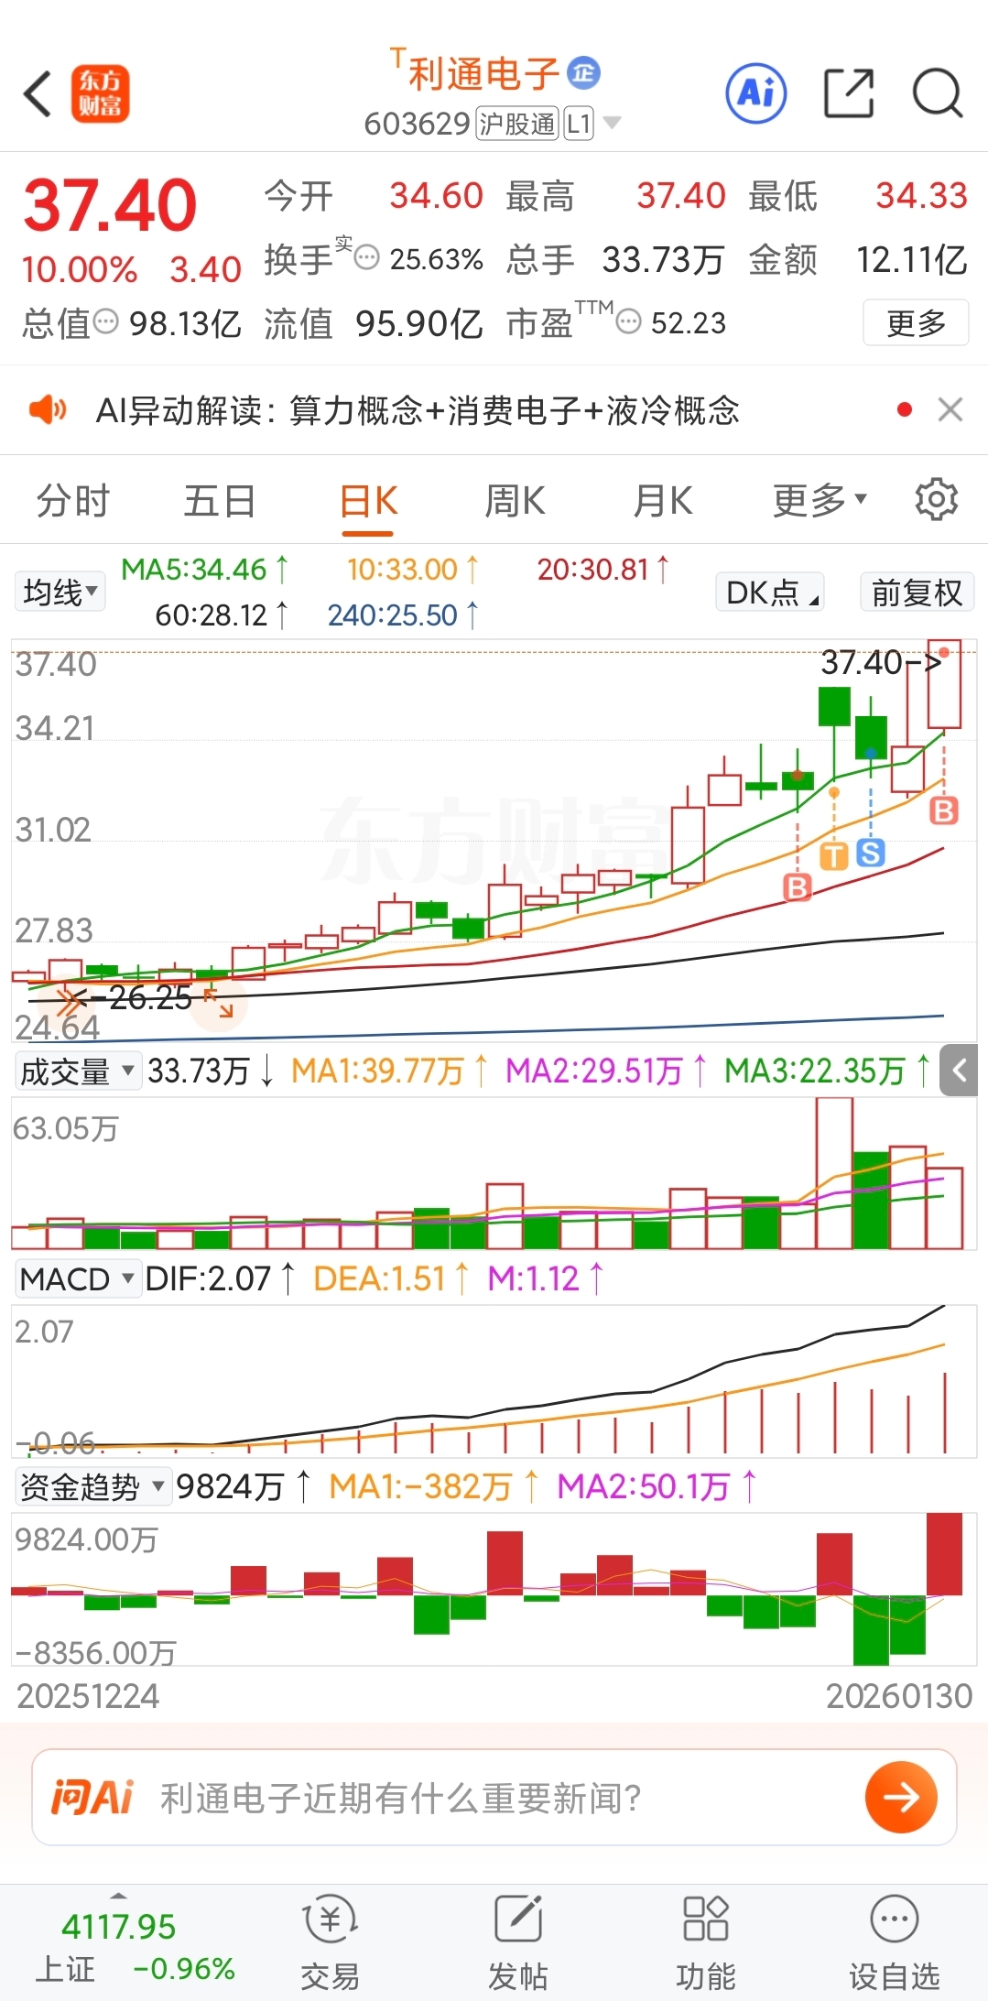Viewport: 988px width, 2001px height.
Task: Dismiss the AI异动解读 banner with X
Action: click(x=950, y=409)
